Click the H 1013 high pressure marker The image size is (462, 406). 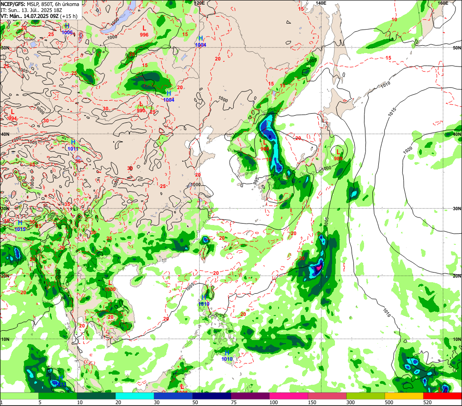click(60, 381)
